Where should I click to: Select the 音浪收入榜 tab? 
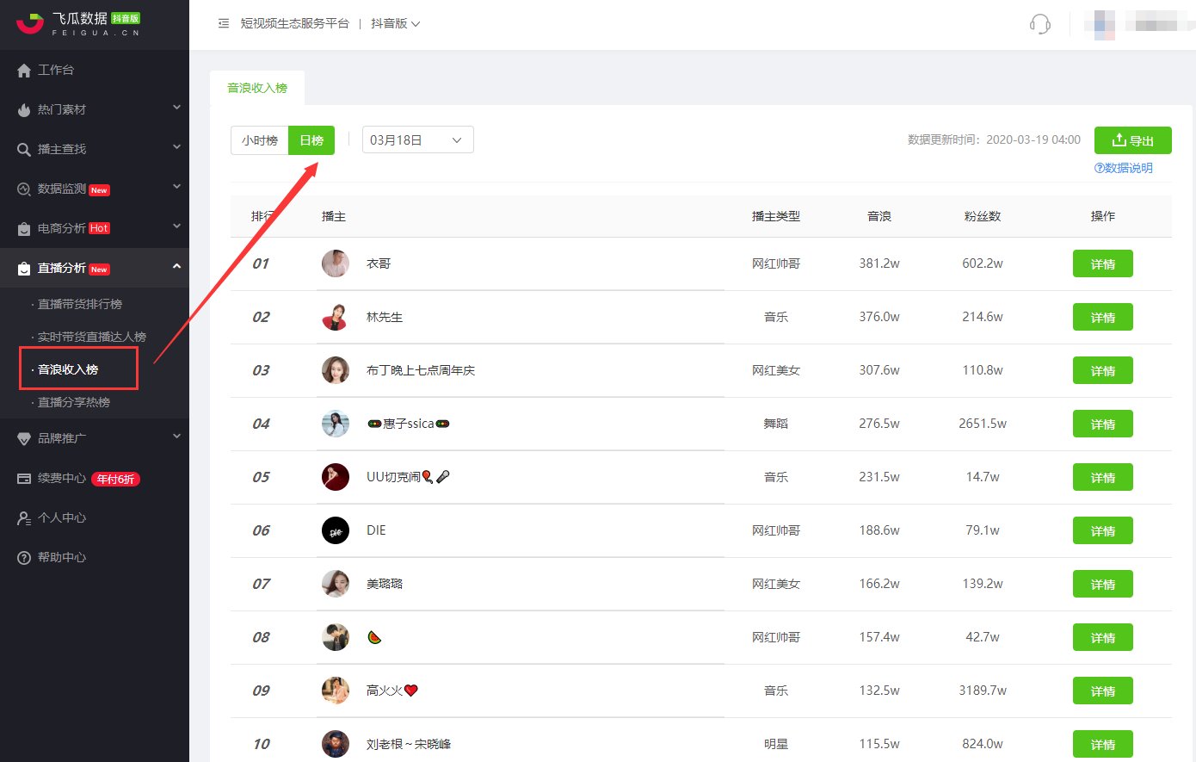257,88
